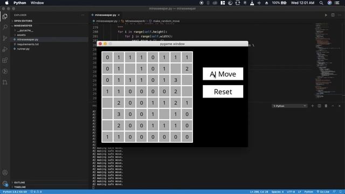The image size is (345, 194).
Task: Click the cell showing 3 in third row
Action: pos(176,80)
